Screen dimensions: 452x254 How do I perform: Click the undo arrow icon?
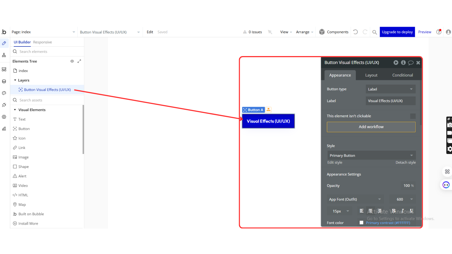[x=356, y=32]
